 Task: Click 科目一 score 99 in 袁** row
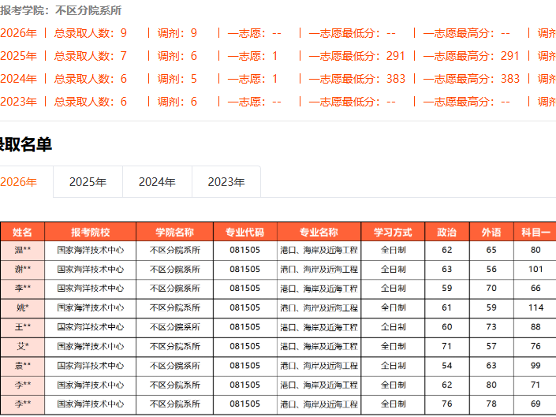[535, 366]
